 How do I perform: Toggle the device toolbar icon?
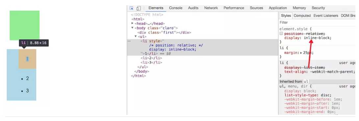coord(138,8)
